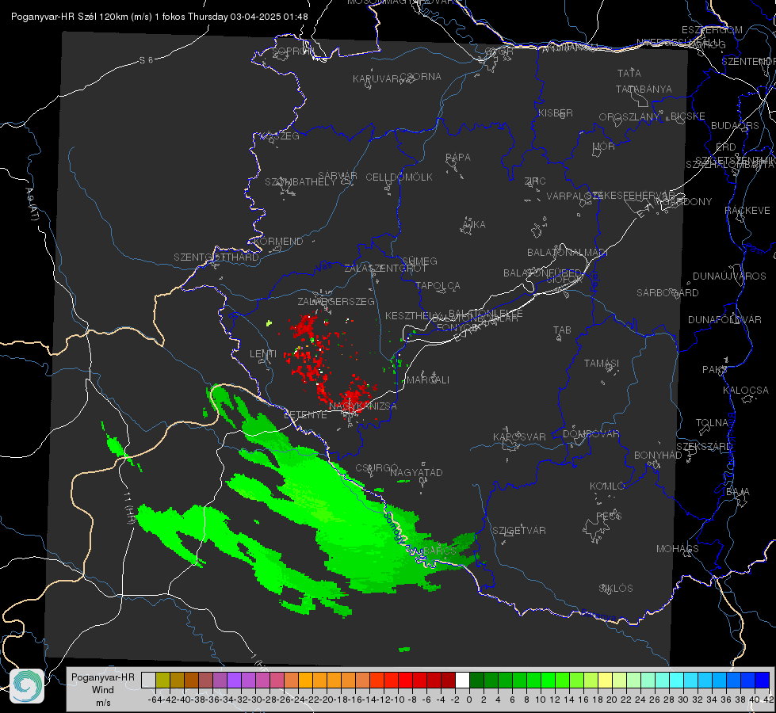Click the KALOCSA town label
Viewport: 776px width, 713px height.
pyautogui.click(x=745, y=391)
